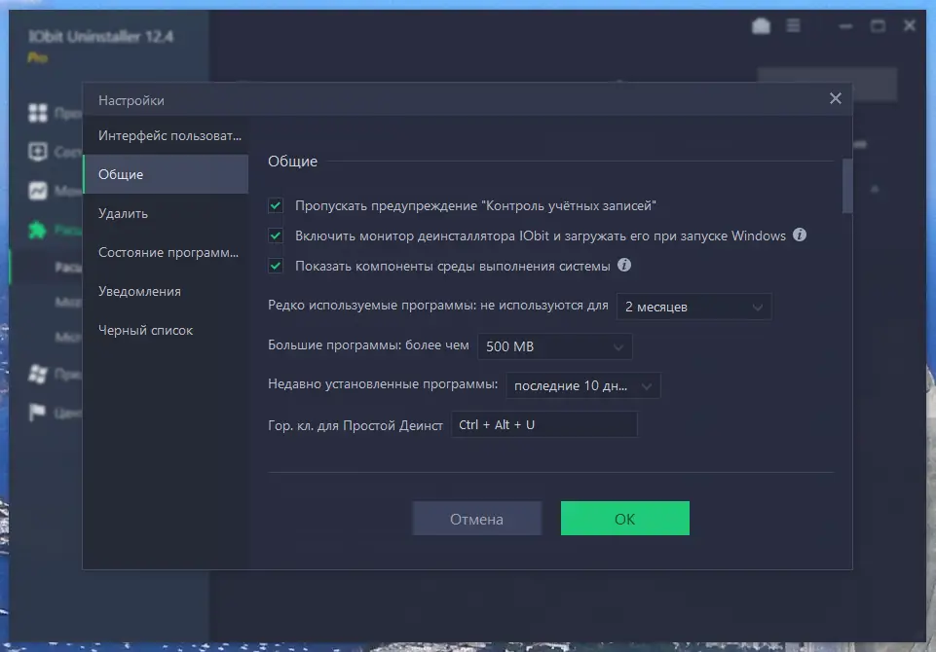The height and width of the screenshot is (652, 936).
Task: Maximize the IObit Uninstaller main window
Action: pyautogui.click(x=878, y=25)
